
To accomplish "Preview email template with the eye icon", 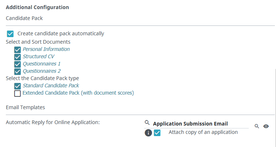I will tap(266, 126).
